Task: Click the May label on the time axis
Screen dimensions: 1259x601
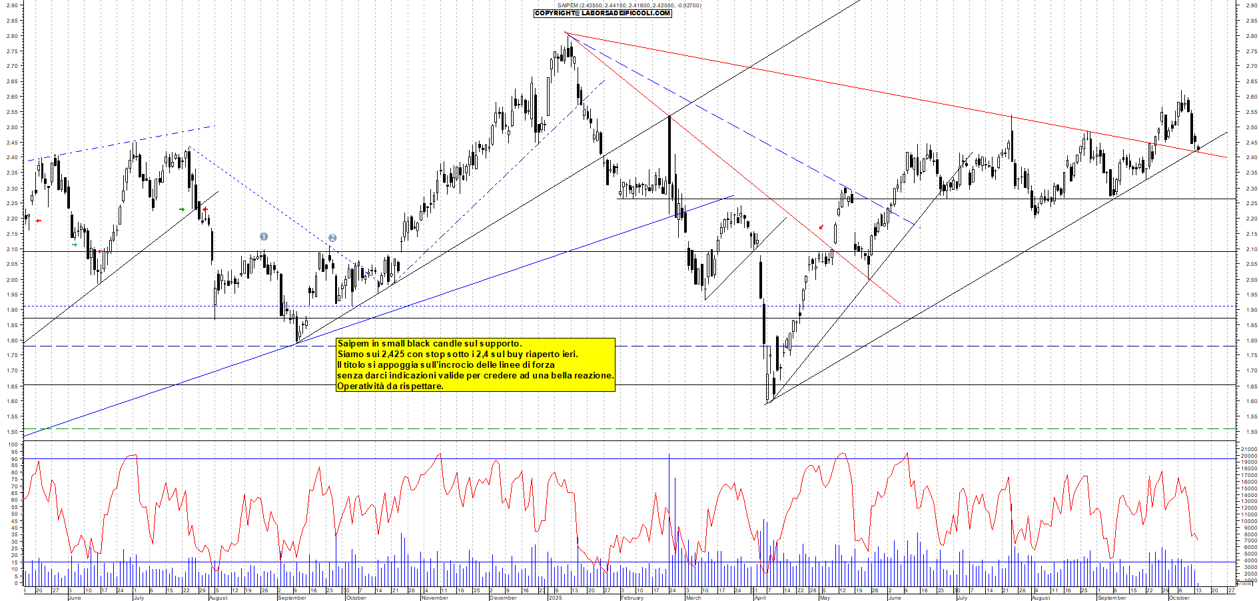Action: click(825, 598)
